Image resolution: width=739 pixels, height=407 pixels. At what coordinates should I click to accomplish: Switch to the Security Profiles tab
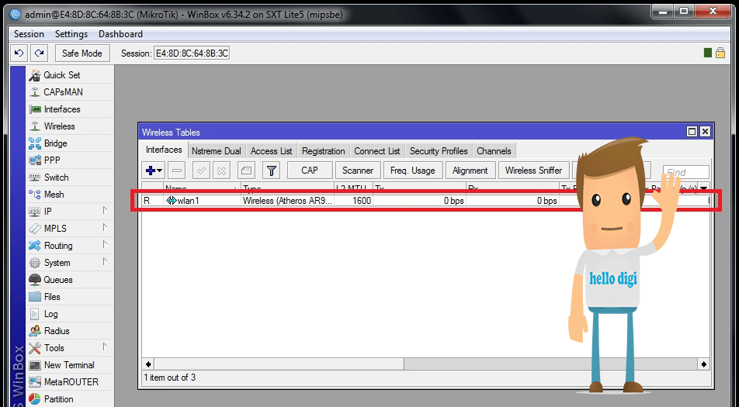(439, 151)
